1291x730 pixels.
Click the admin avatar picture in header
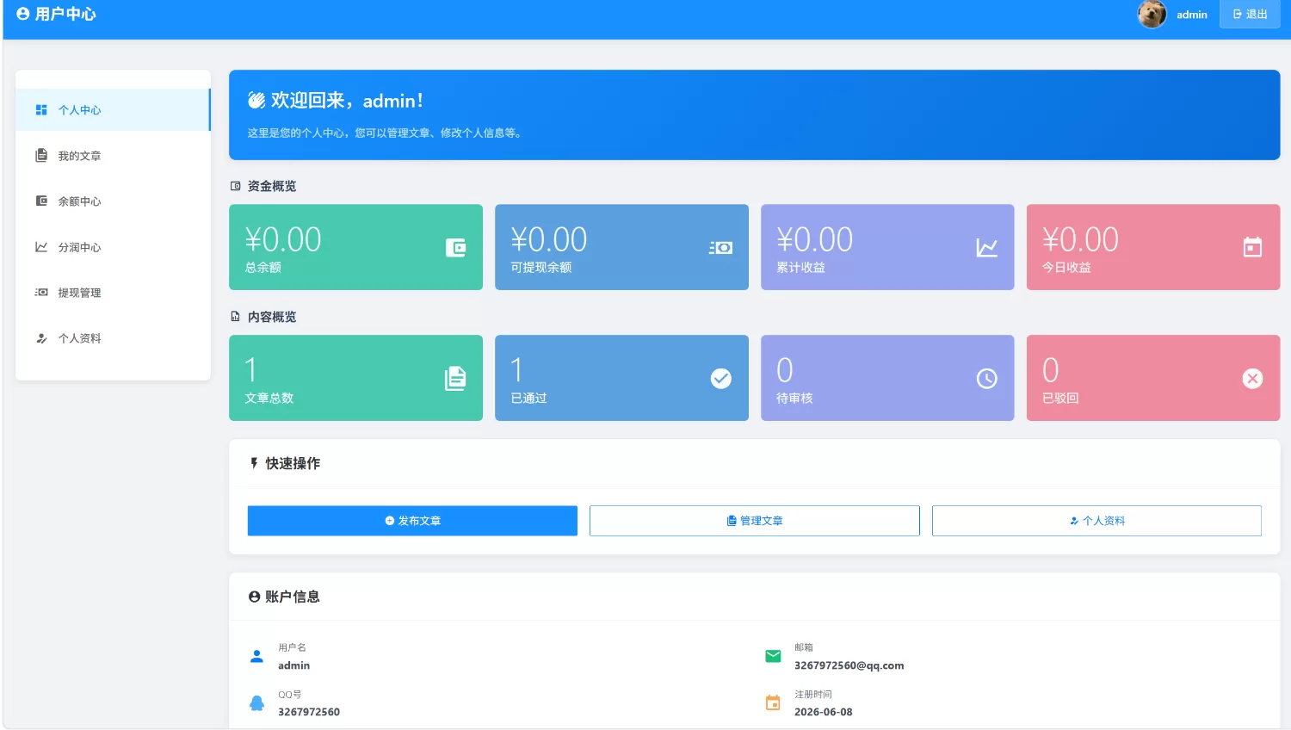click(1152, 14)
